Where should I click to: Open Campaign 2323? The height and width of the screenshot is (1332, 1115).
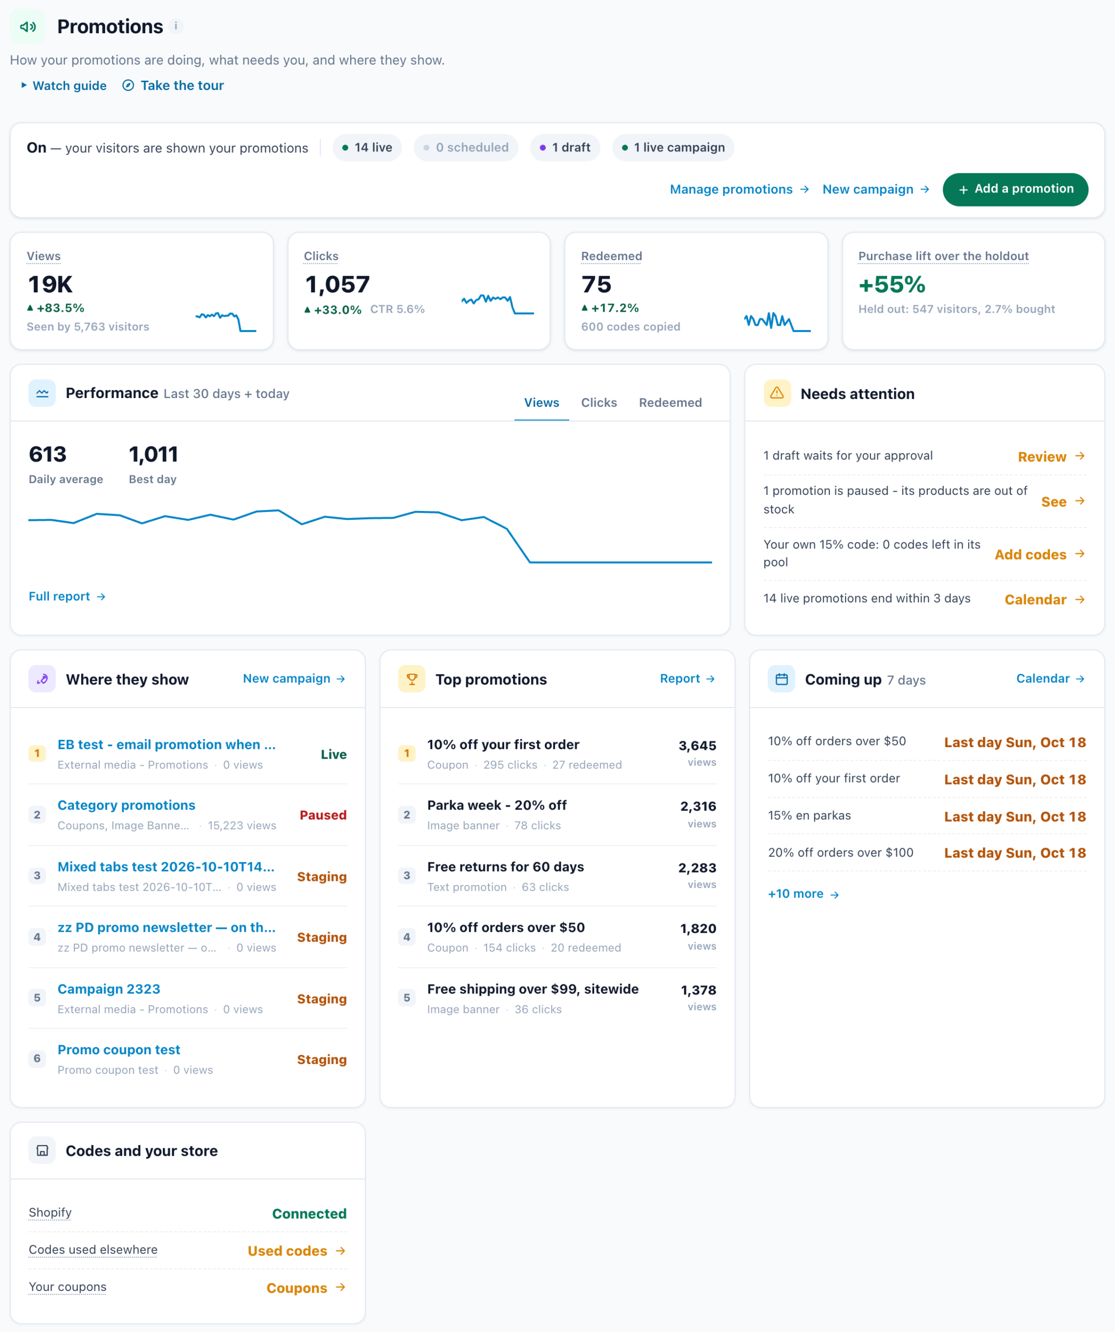[109, 989]
